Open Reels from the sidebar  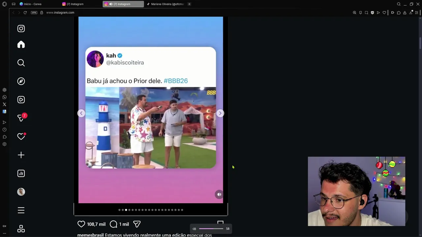tap(21, 100)
